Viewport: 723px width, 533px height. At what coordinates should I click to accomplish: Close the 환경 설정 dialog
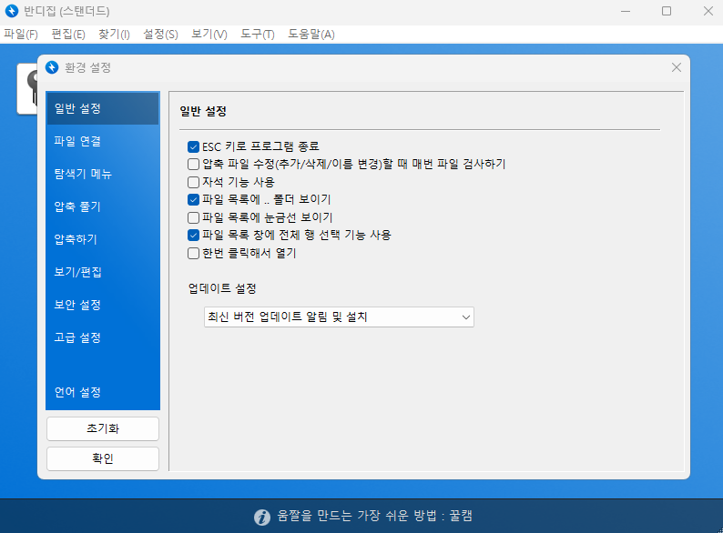coord(676,67)
